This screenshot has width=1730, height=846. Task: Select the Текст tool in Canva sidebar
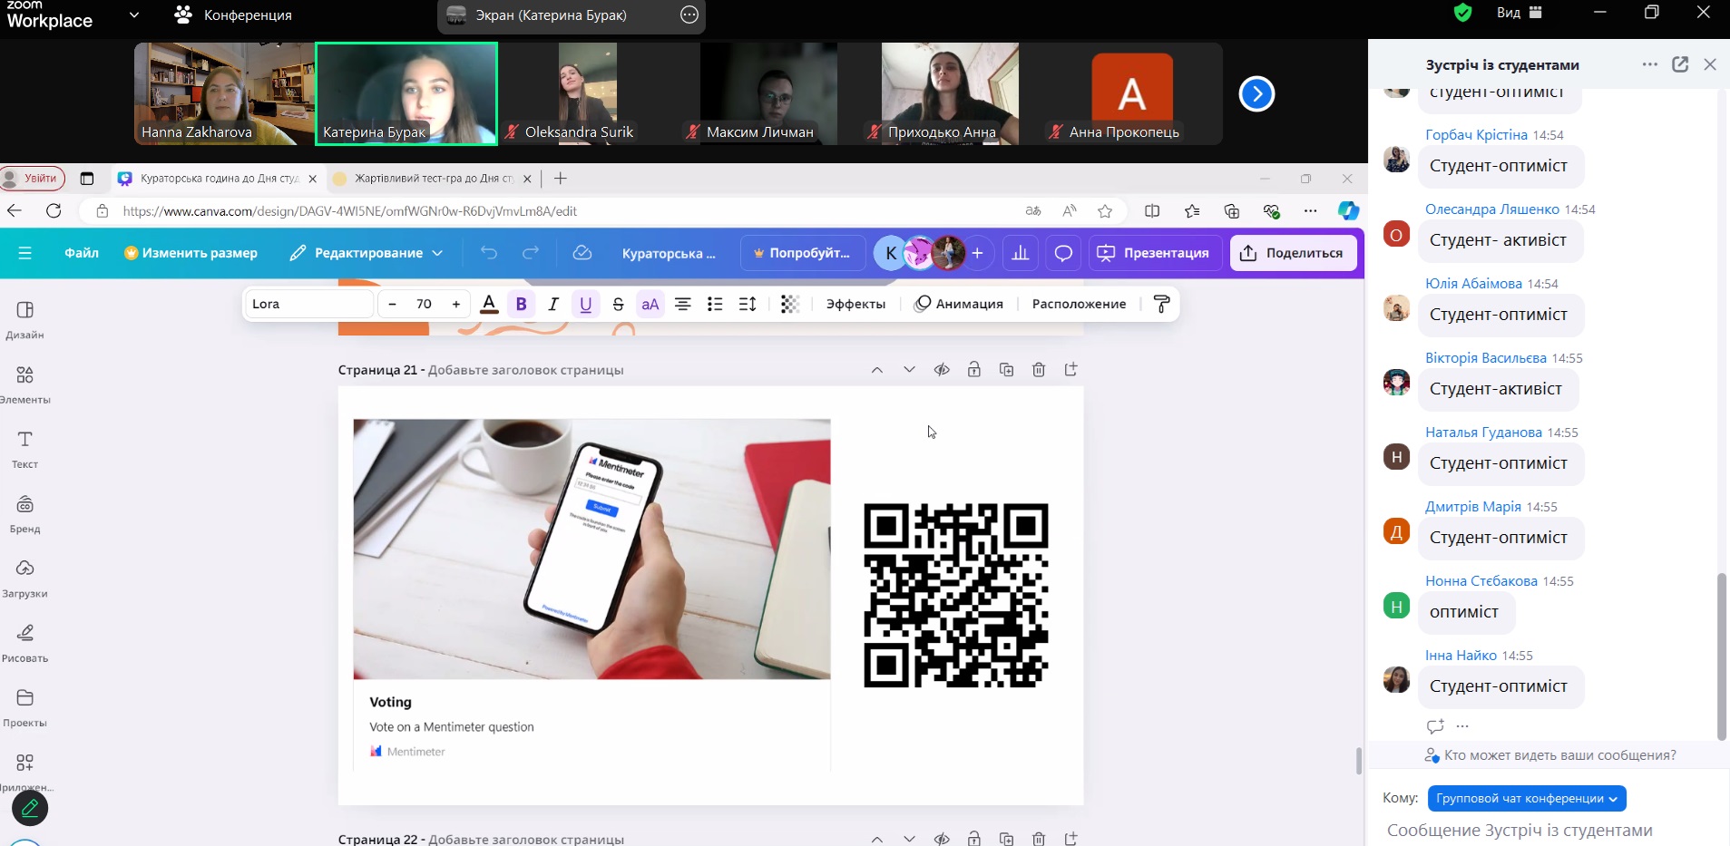pos(24,449)
